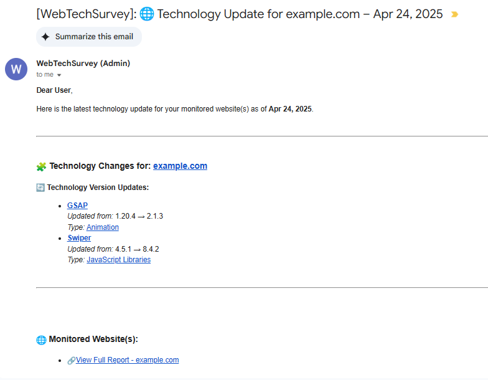
Task: Follow the JavaScript Libraries type link
Action: pyautogui.click(x=118, y=260)
